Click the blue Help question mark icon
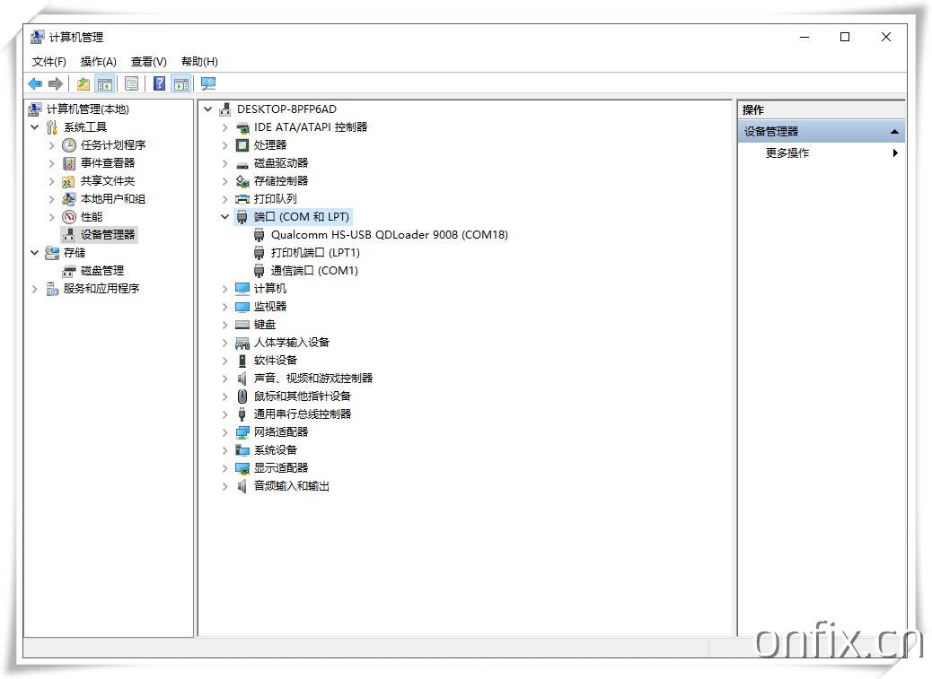 tap(159, 83)
